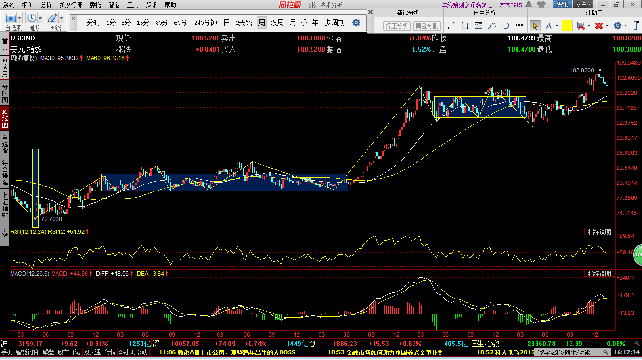Viewport: 642px width, 360px height.
Task: Show more drawing tools ellipsis
Action: click(519, 26)
